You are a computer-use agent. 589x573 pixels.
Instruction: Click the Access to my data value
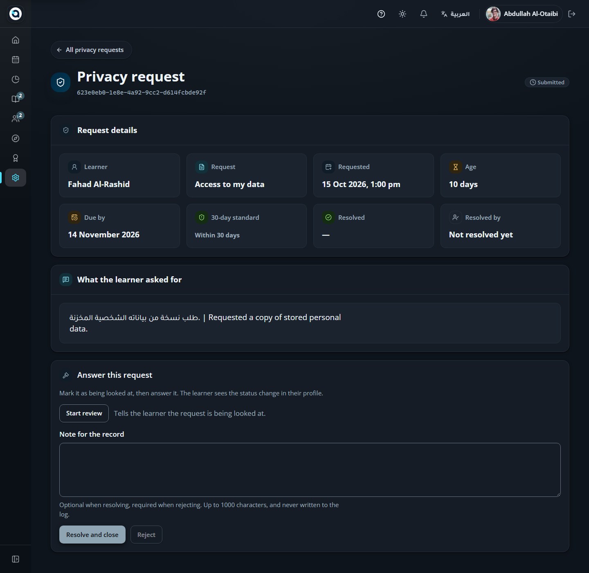pos(229,184)
